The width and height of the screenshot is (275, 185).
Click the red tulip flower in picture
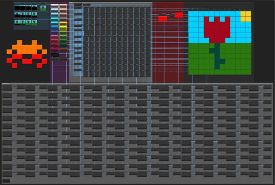point(217,30)
